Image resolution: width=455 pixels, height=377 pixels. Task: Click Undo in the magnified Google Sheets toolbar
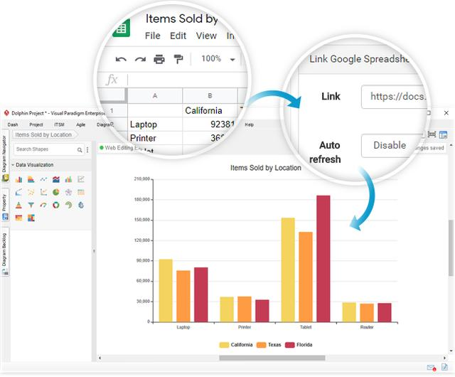pyautogui.click(x=121, y=59)
